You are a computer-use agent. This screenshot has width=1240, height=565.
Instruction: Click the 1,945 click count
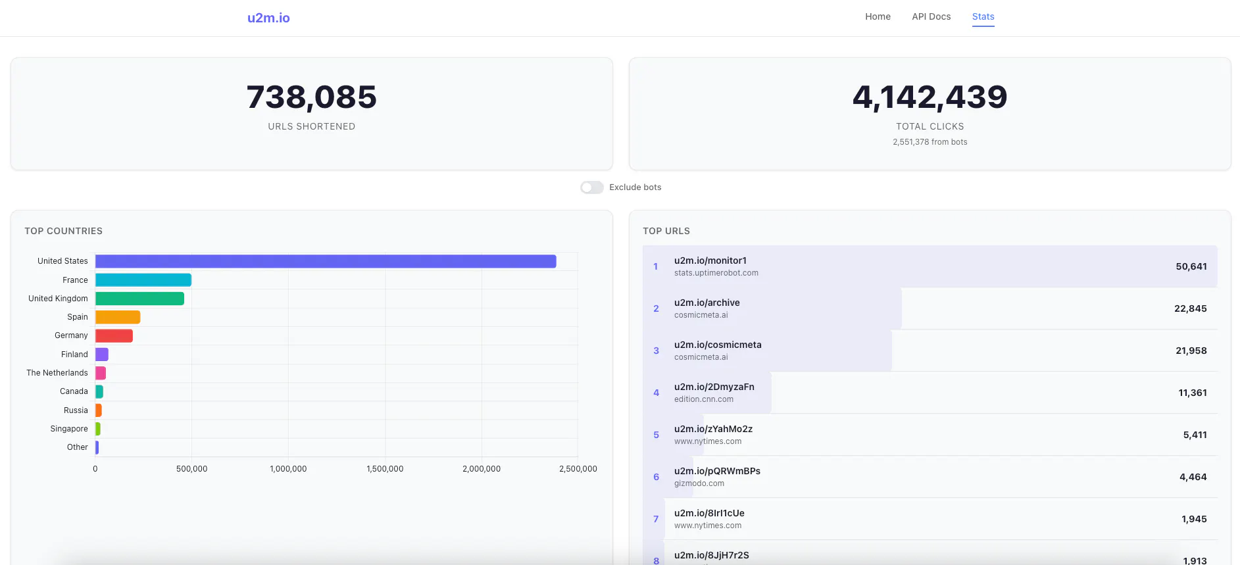(x=1194, y=519)
